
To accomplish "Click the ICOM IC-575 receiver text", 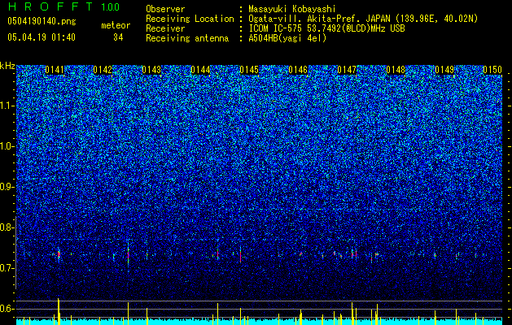I will point(326,28).
